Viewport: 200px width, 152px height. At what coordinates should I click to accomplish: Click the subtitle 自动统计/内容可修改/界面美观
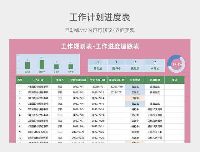[100, 30]
